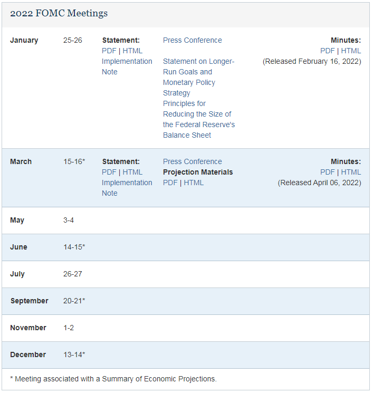Click the '15-16*' date text
The width and height of the screenshot is (373, 393).
point(74,161)
